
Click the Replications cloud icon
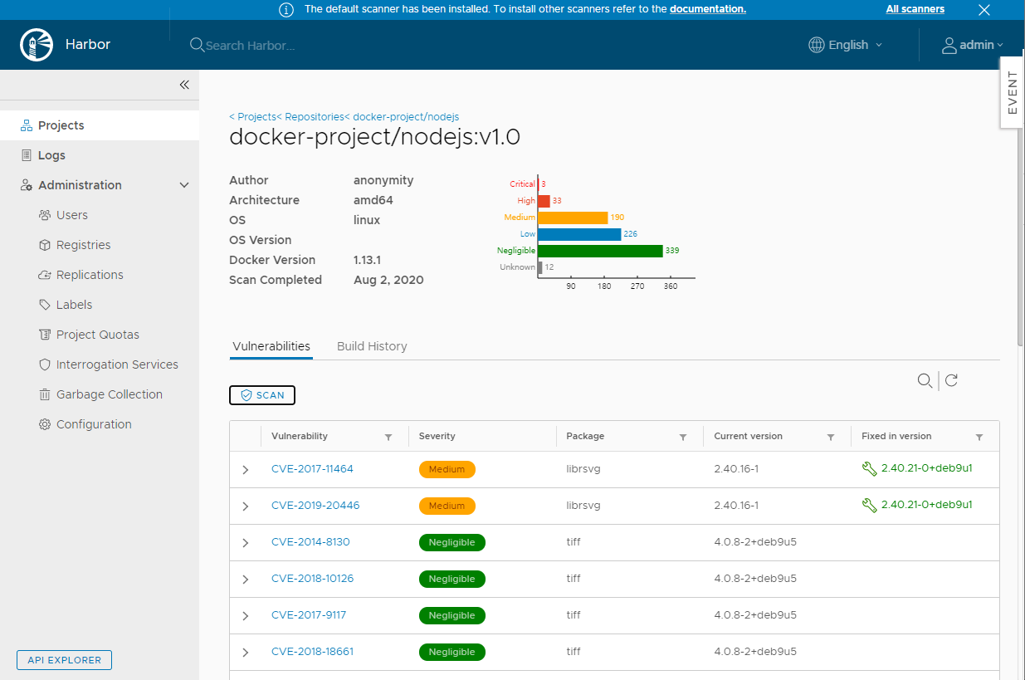(45, 275)
